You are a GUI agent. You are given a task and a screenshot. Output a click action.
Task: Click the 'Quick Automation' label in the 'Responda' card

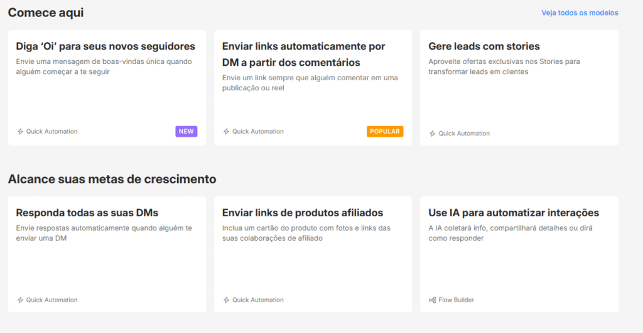coord(51,300)
